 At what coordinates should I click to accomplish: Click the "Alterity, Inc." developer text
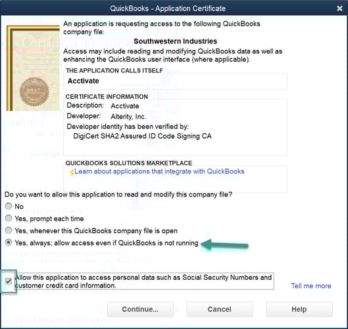click(128, 116)
